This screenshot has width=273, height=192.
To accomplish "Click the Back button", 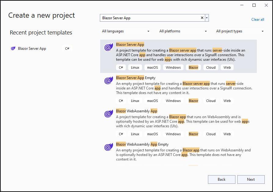I will 221,179.
